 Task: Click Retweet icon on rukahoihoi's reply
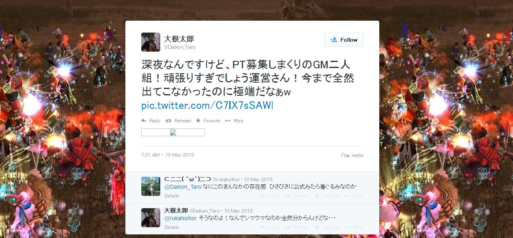click(x=287, y=196)
